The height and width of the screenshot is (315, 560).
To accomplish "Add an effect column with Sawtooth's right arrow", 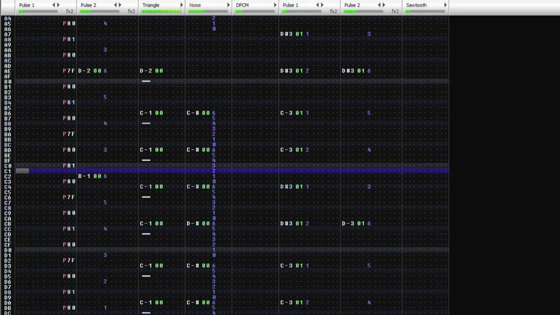I will [x=445, y=5].
